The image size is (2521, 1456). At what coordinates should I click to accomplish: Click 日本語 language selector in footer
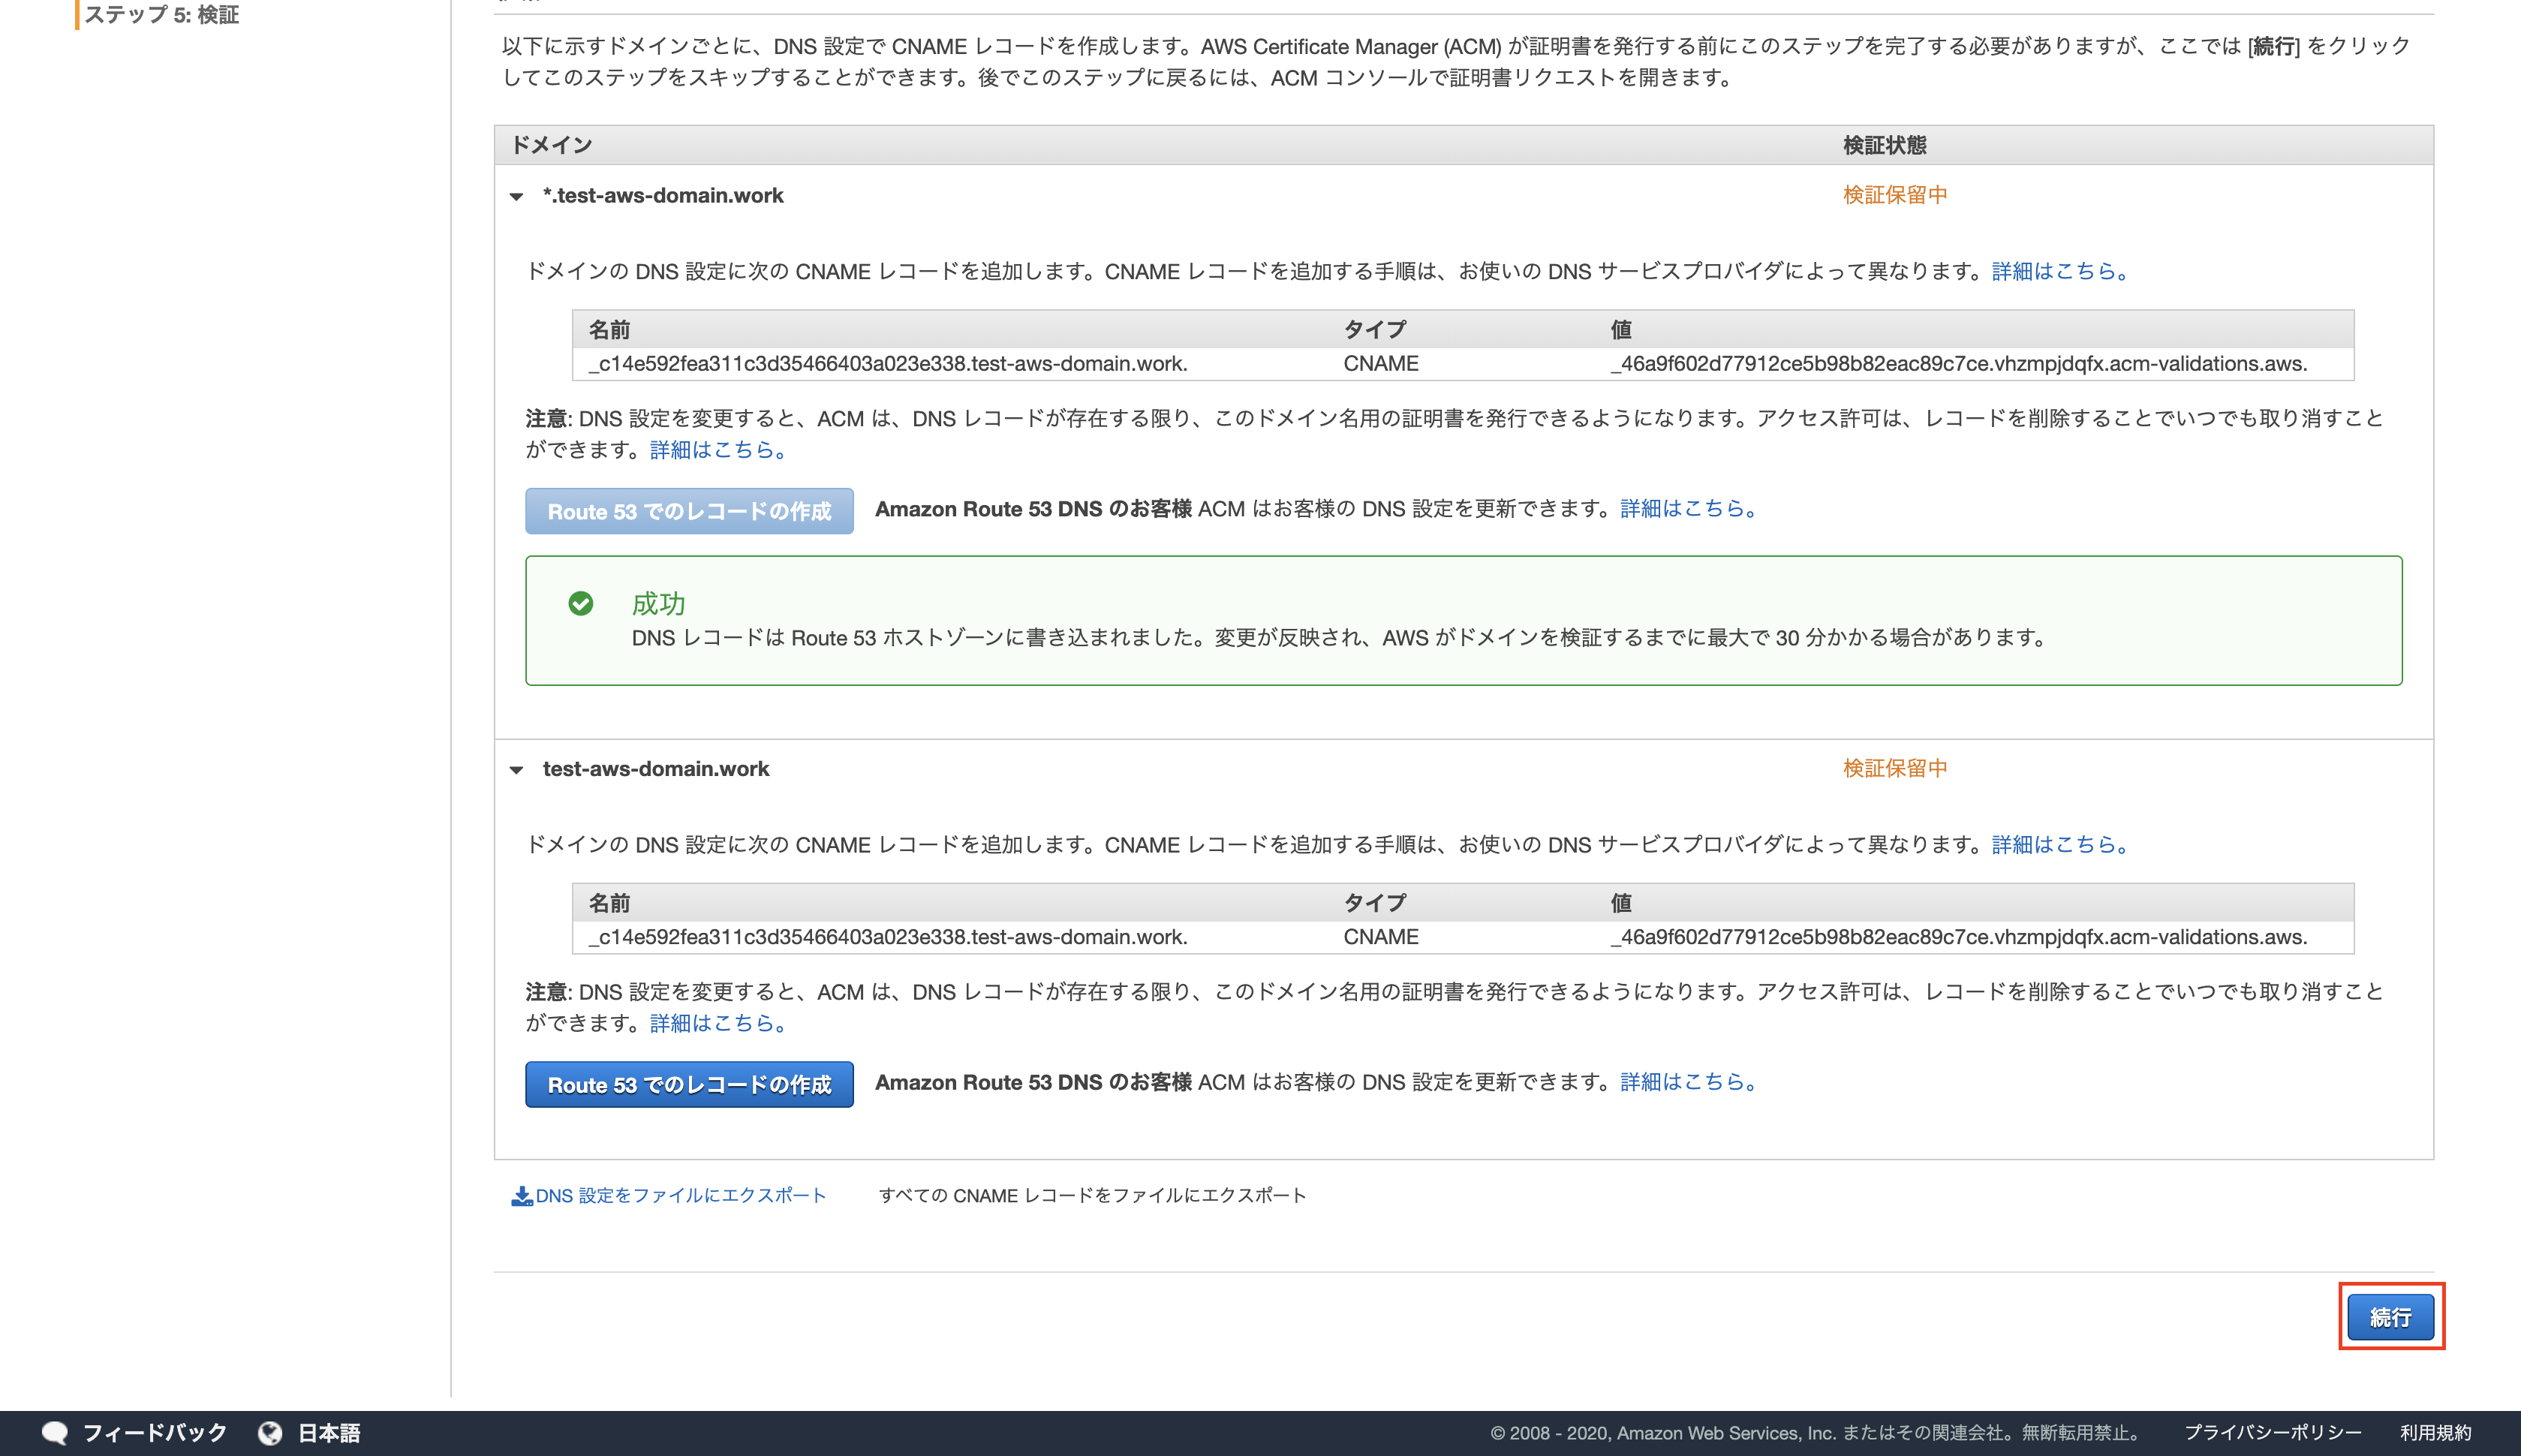[329, 1432]
